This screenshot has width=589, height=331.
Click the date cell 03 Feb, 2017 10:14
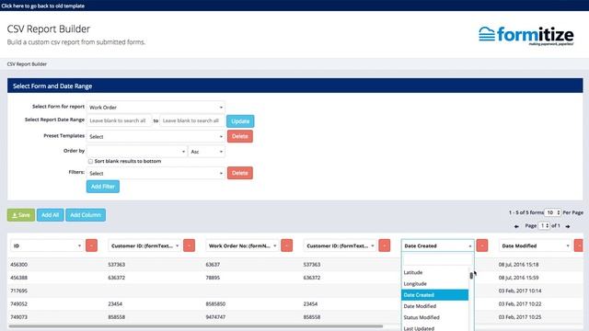pos(520,291)
